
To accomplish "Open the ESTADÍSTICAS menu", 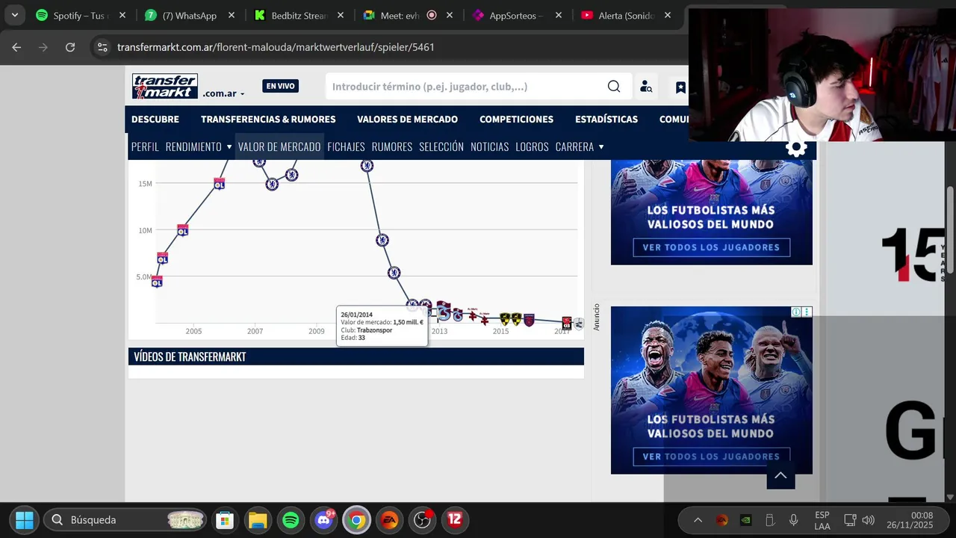I will tap(606, 120).
